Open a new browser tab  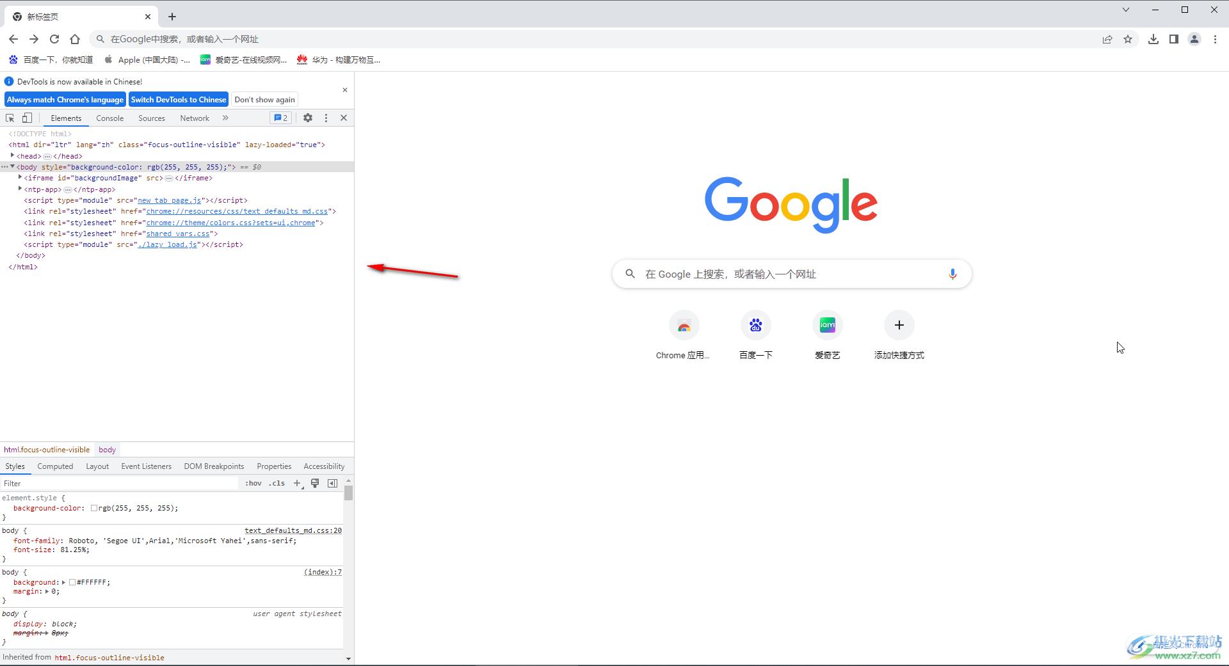172,17
